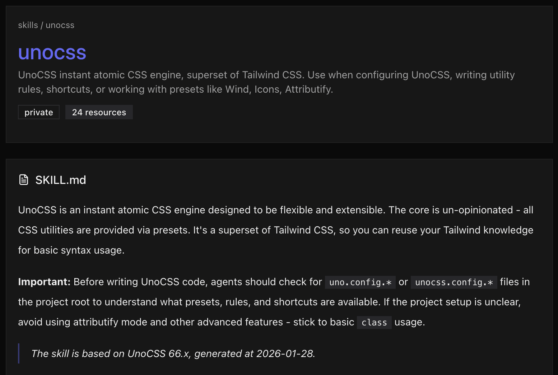
Task: Select the SKILL.md file heading text
Action: [x=61, y=180]
